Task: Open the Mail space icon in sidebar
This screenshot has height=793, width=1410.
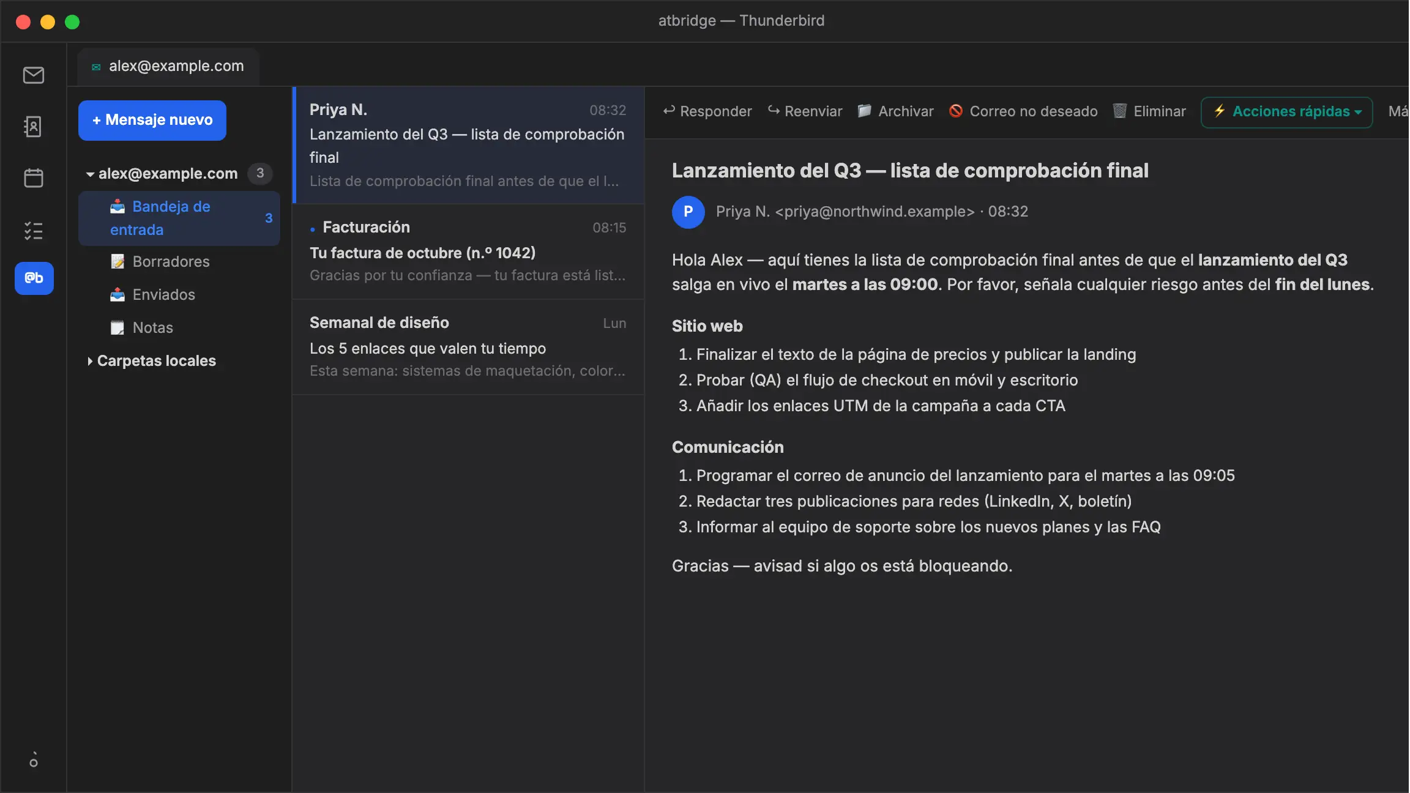Action: (34, 75)
